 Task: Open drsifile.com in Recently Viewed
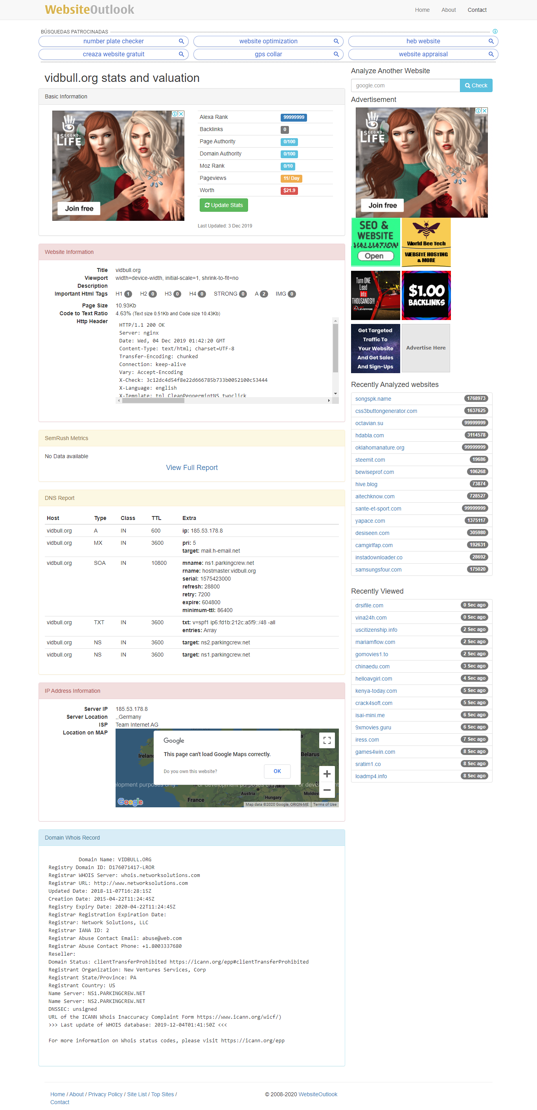click(369, 605)
